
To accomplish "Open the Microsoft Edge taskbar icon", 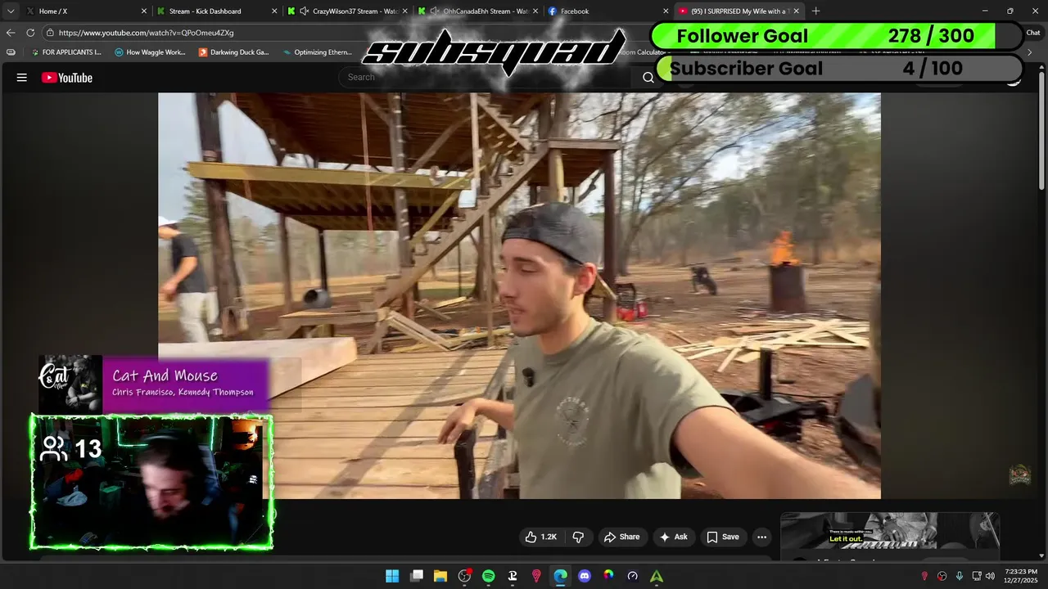I will [561, 576].
